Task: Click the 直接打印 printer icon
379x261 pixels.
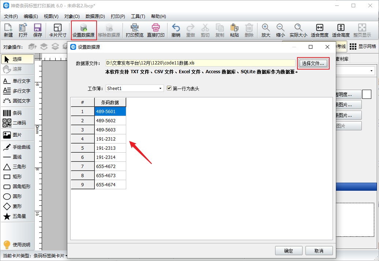Action: click(x=155, y=30)
